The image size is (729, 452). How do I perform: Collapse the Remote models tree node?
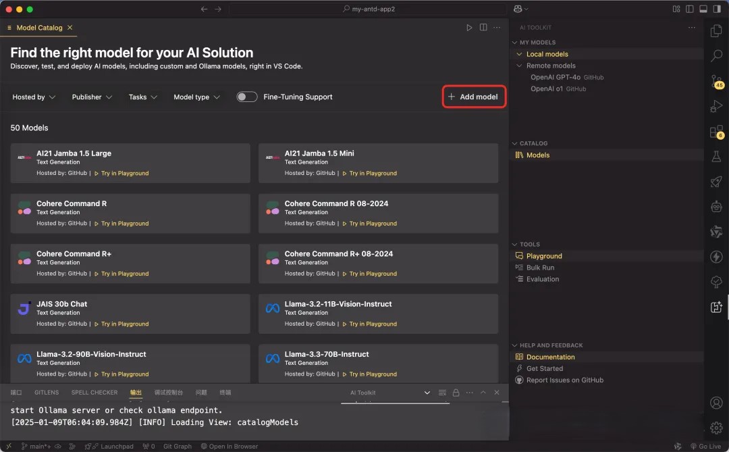(x=519, y=66)
